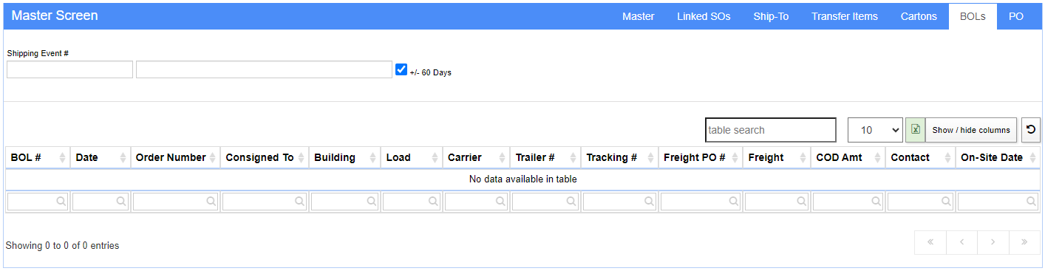
Task: Focus the table search field
Action: pyautogui.click(x=771, y=130)
